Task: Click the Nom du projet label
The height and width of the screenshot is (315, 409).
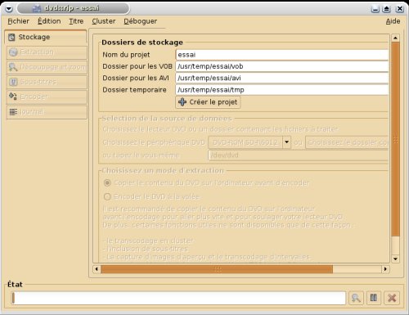Action: tap(126, 55)
